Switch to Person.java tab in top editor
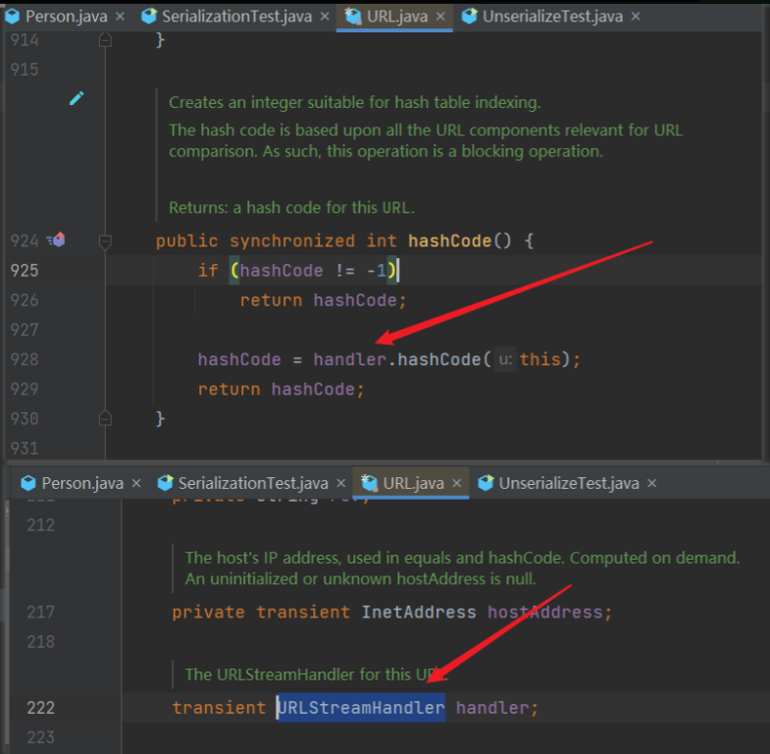The image size is (770, 754). [x=66, y=17]
